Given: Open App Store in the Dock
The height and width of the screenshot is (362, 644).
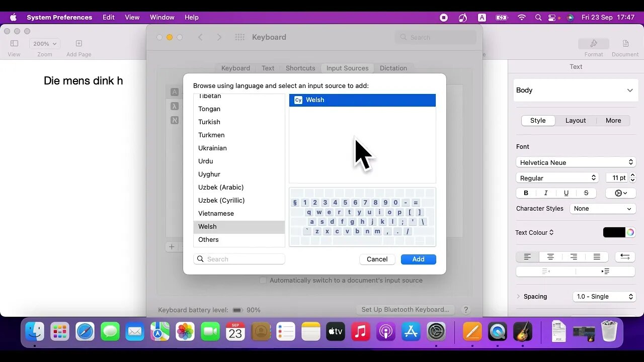Looking at the screenshot, I should (411, 332).
